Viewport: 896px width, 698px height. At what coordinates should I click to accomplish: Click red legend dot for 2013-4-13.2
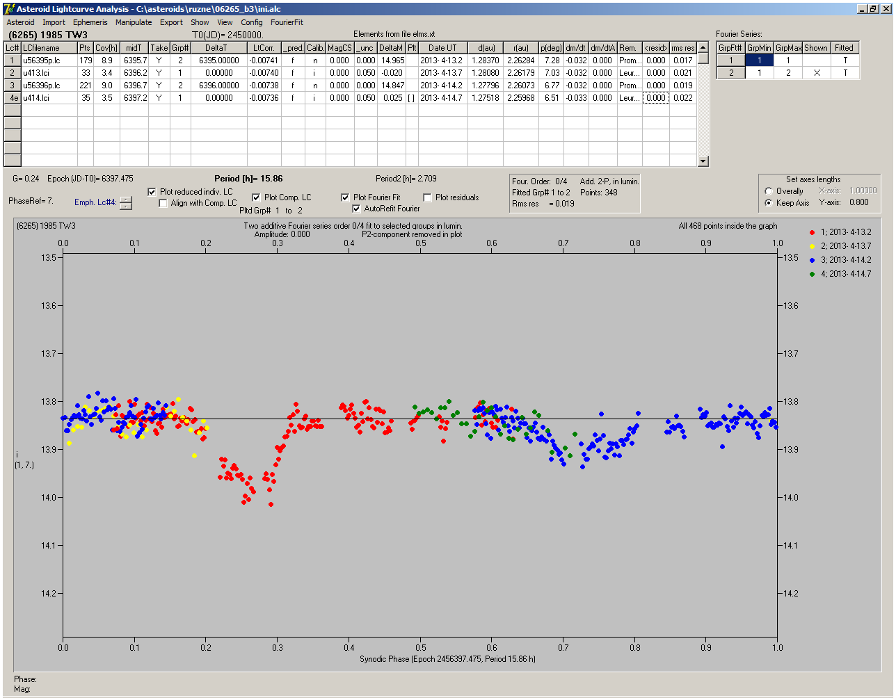tap(813, 232)
